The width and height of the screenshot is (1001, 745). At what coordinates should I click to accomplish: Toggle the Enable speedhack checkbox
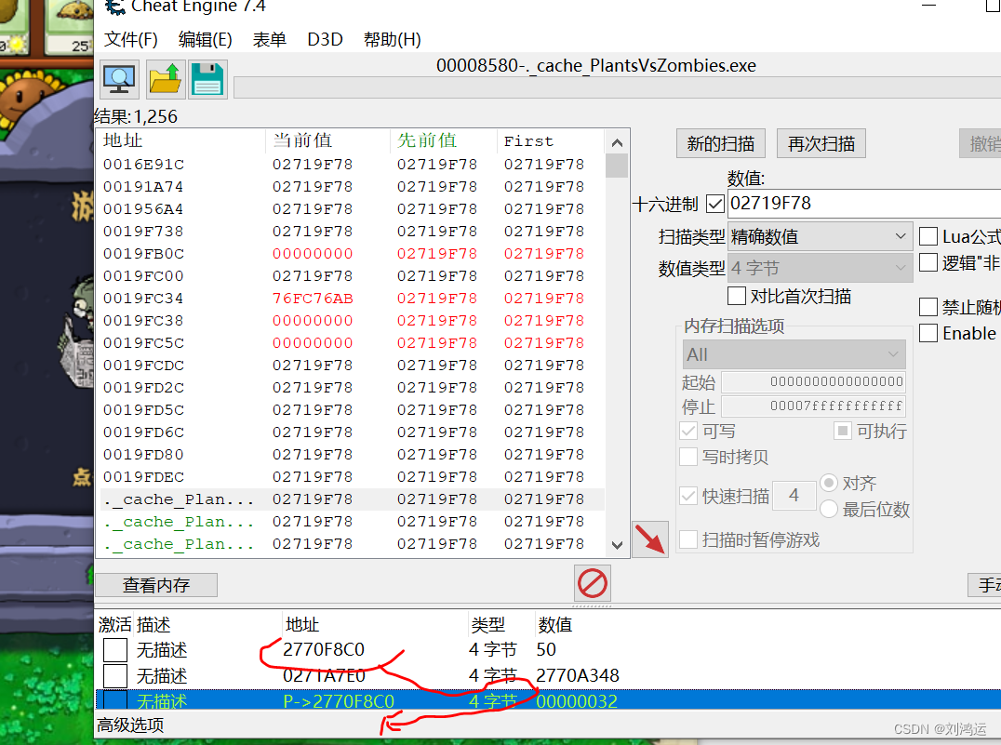[x=928, y=333]
